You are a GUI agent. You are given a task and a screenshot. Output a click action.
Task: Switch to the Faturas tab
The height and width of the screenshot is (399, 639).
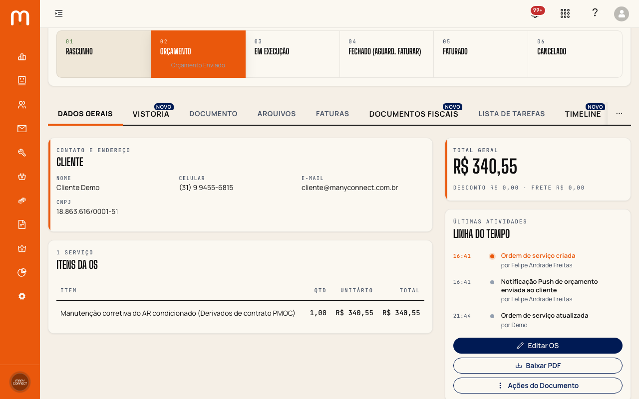coord(332,114)
